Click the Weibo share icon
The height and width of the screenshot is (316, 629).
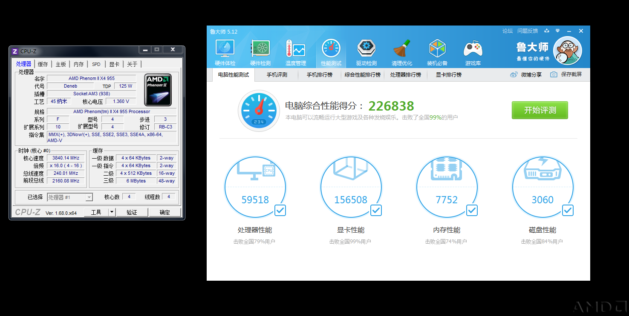click(x=514, y=74)
